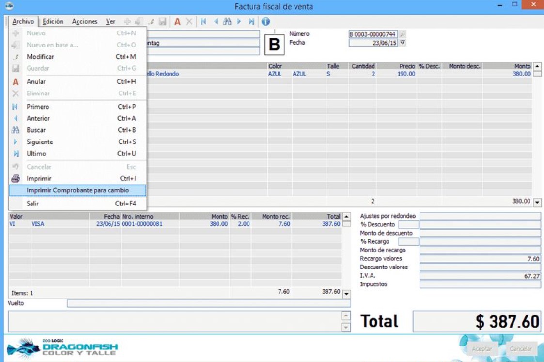Click the toolbar next record arrow

(239, 22)
